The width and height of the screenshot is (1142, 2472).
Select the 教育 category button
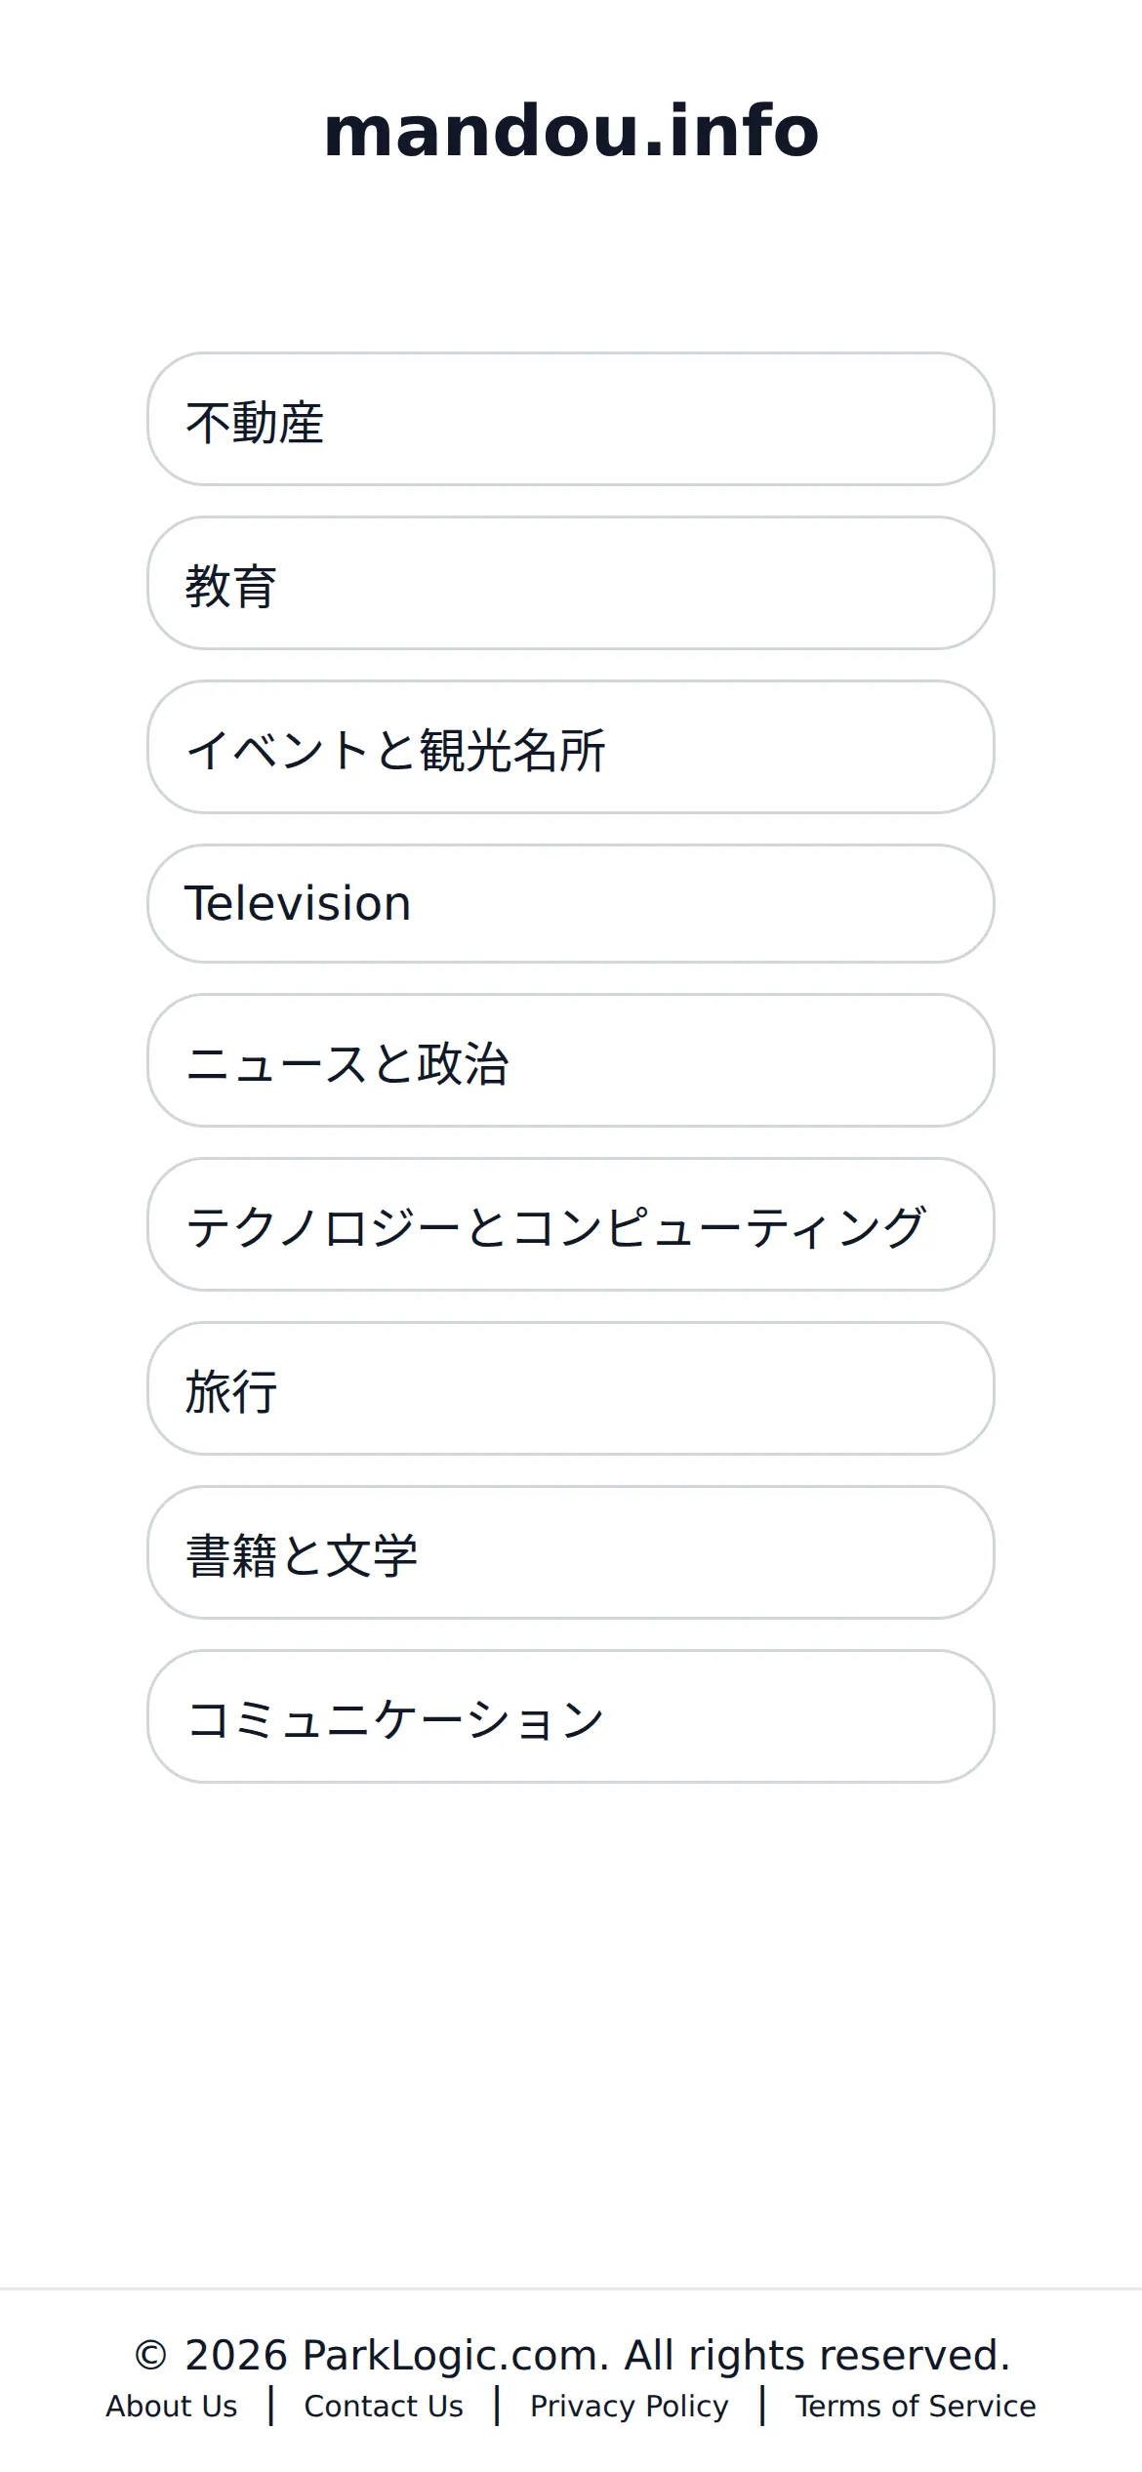tap(571, 583)
